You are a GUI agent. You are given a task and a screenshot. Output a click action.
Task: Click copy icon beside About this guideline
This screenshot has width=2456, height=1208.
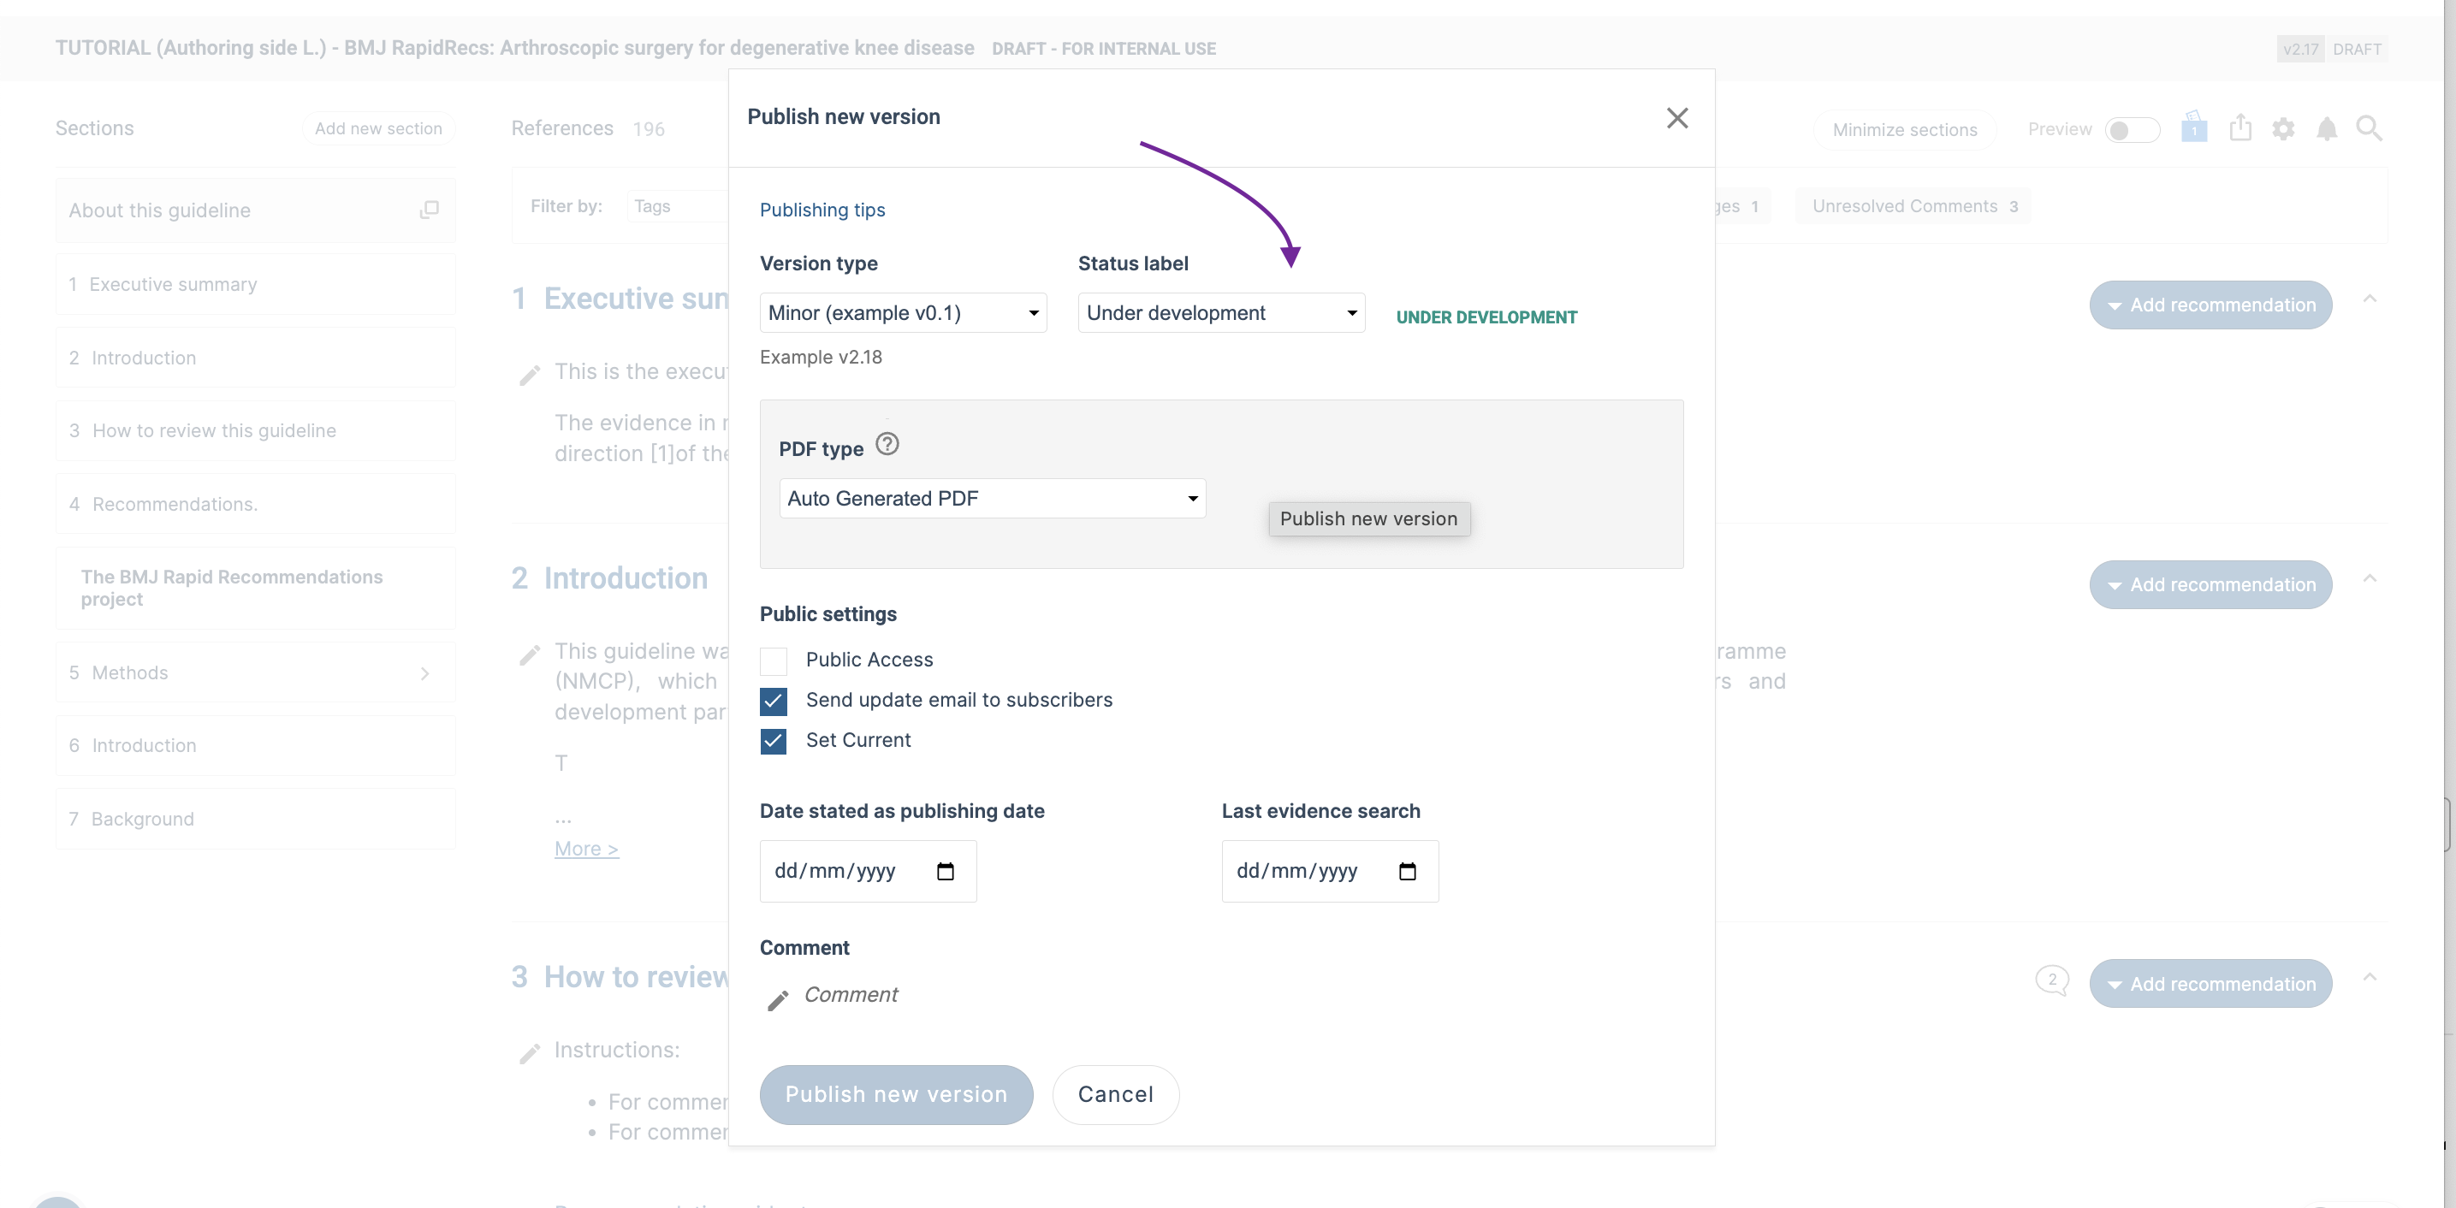[x=429, y=210]
